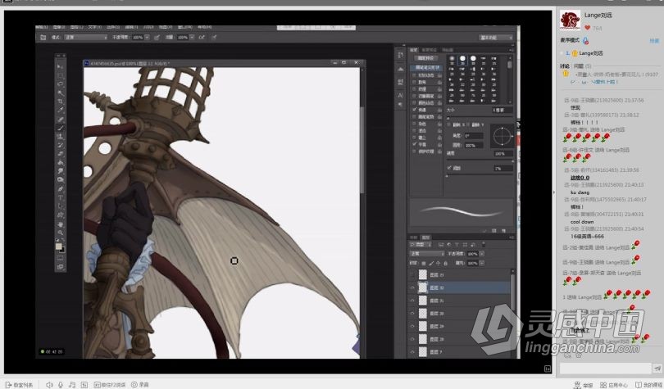664x389 pixels.
Task: Select the Brush tool in the toolbox
Action: coord(60,128)
